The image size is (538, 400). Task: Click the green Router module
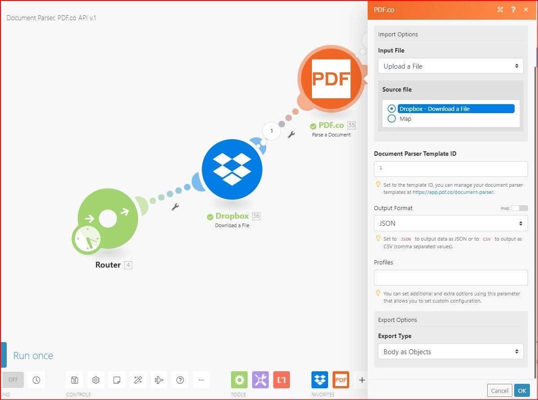click(x=108, y=219)
